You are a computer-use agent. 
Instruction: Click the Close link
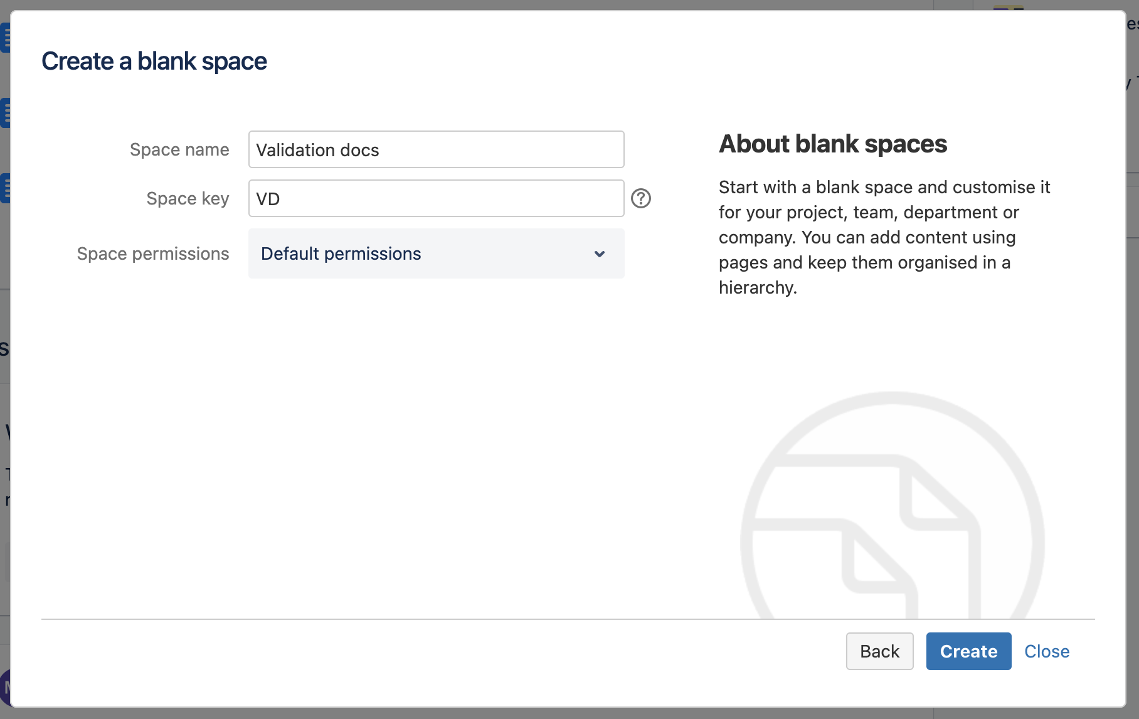[1046, 651]
